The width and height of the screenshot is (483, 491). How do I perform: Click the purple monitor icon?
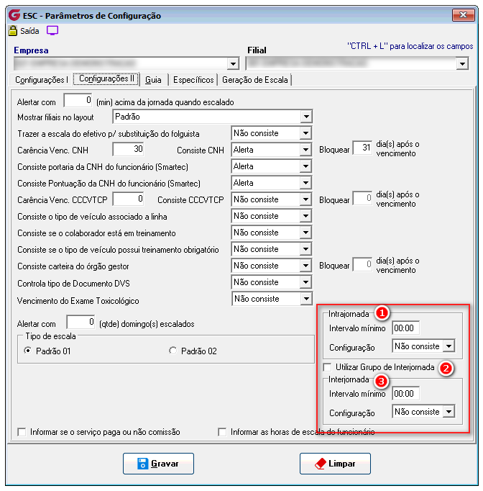point(52,31)
